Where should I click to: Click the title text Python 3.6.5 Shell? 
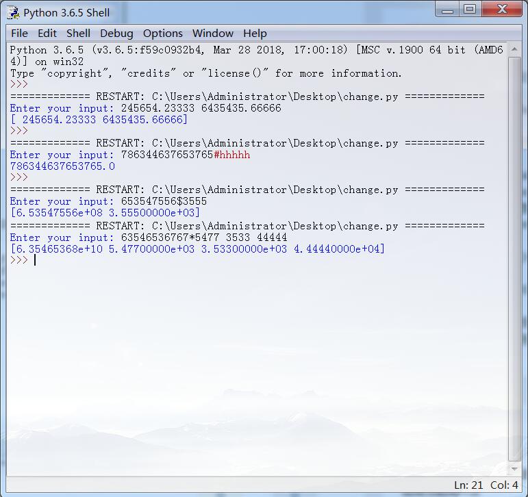tap(66, 13)
